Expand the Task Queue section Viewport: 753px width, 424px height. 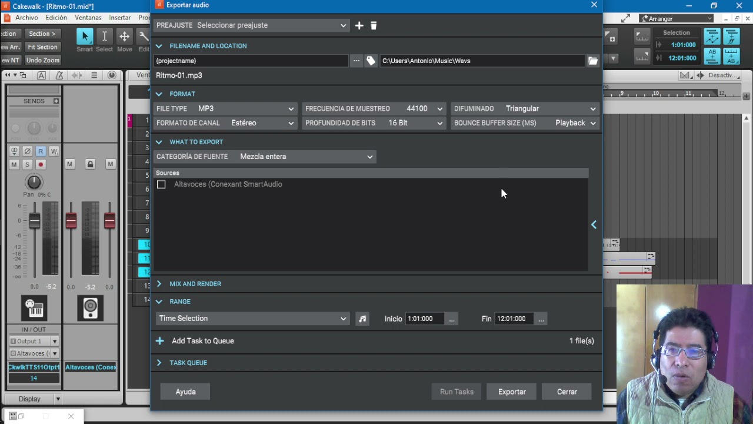tap(159, 363)
